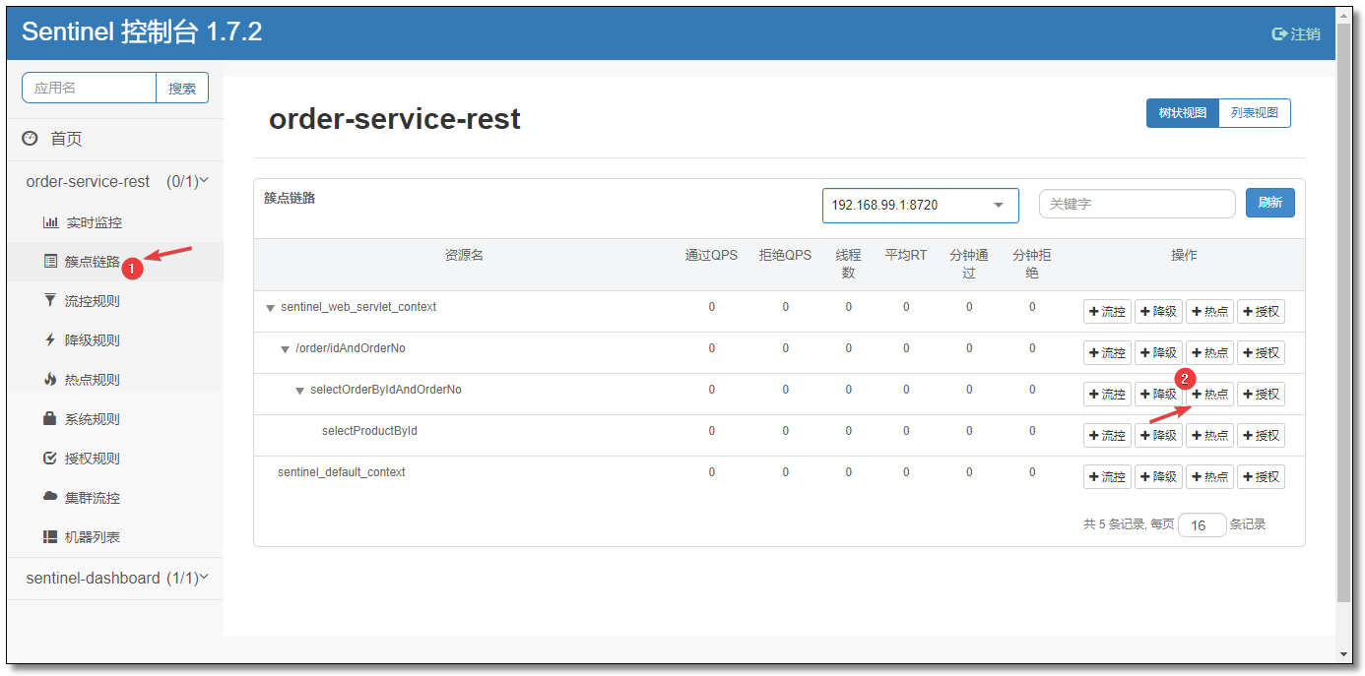
Task: Click the order-service-rest page heading
Action: click(395, 119)
